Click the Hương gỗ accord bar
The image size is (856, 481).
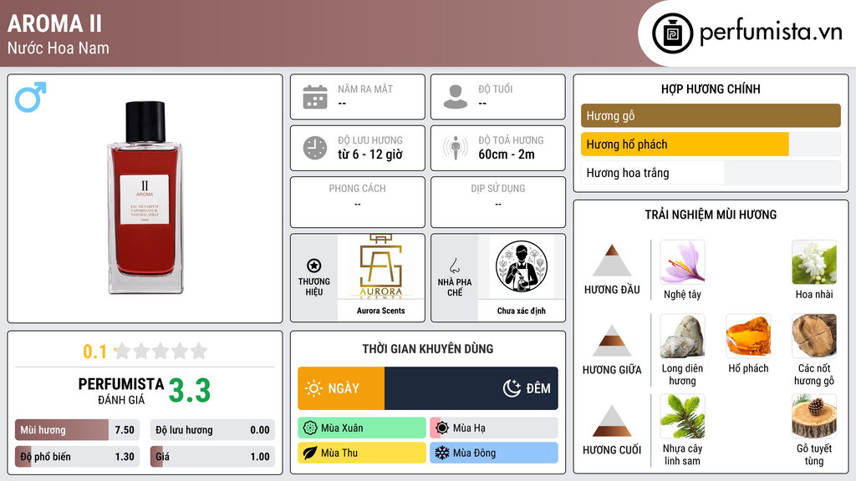click(711, 115)
